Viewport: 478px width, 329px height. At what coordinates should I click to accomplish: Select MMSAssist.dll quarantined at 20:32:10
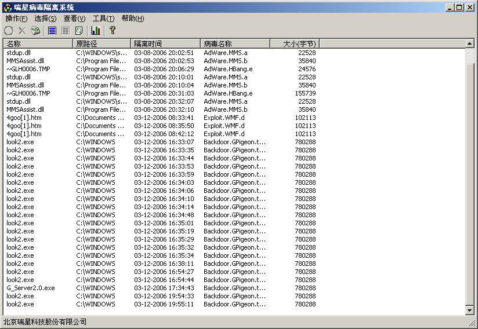coord(161,109)
